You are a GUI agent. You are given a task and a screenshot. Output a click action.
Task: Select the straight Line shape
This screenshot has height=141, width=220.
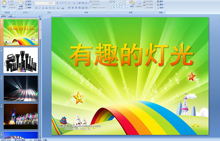116,2
